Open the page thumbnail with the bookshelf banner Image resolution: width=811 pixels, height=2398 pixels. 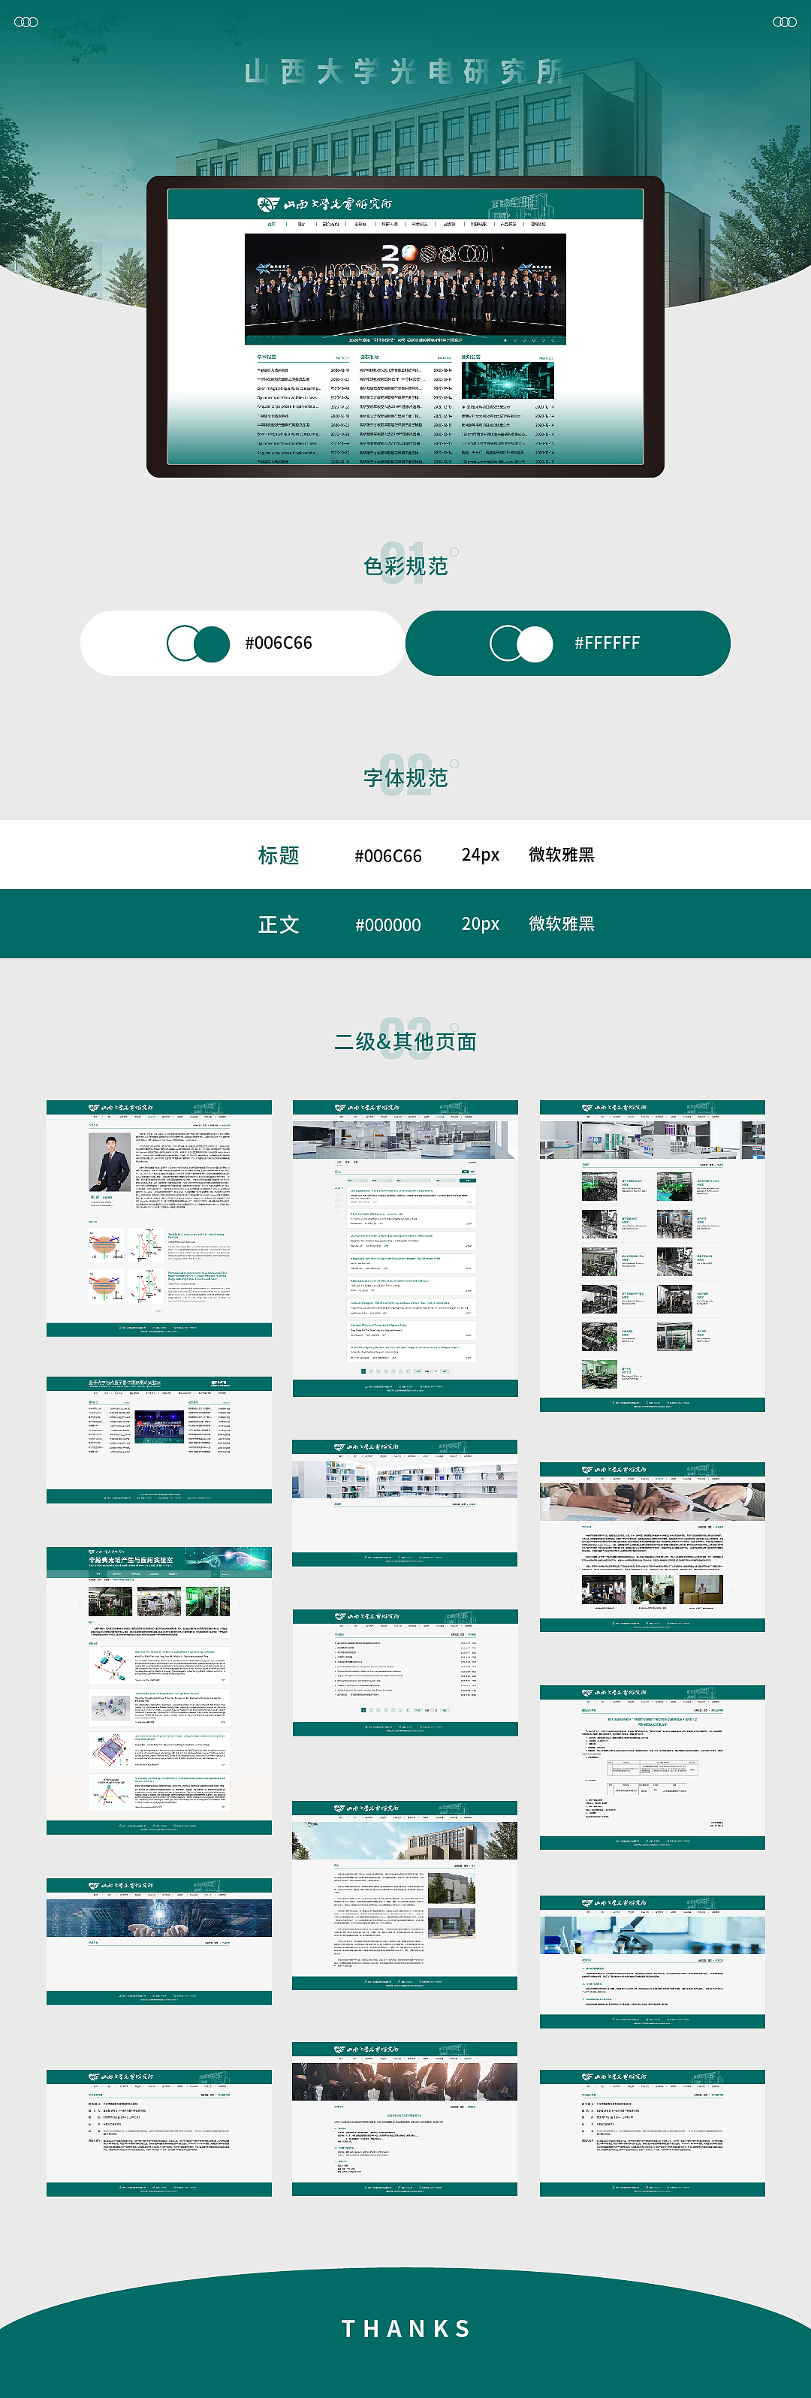point(404,1503)
